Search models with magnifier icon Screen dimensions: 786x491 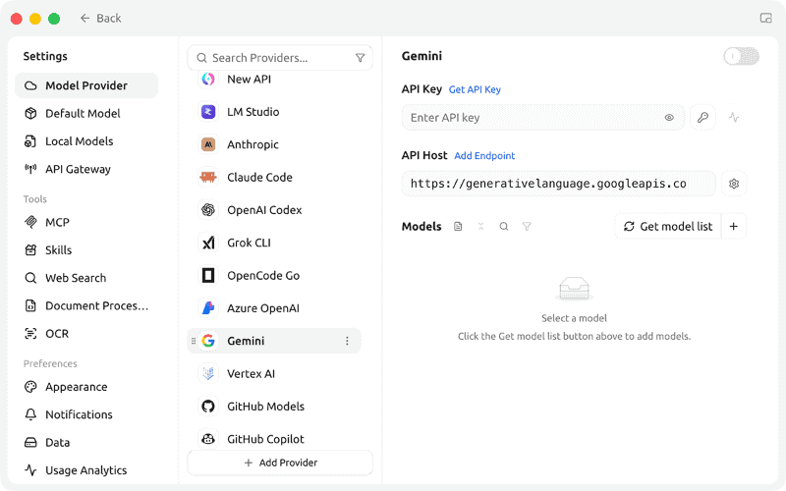point(504,227)
